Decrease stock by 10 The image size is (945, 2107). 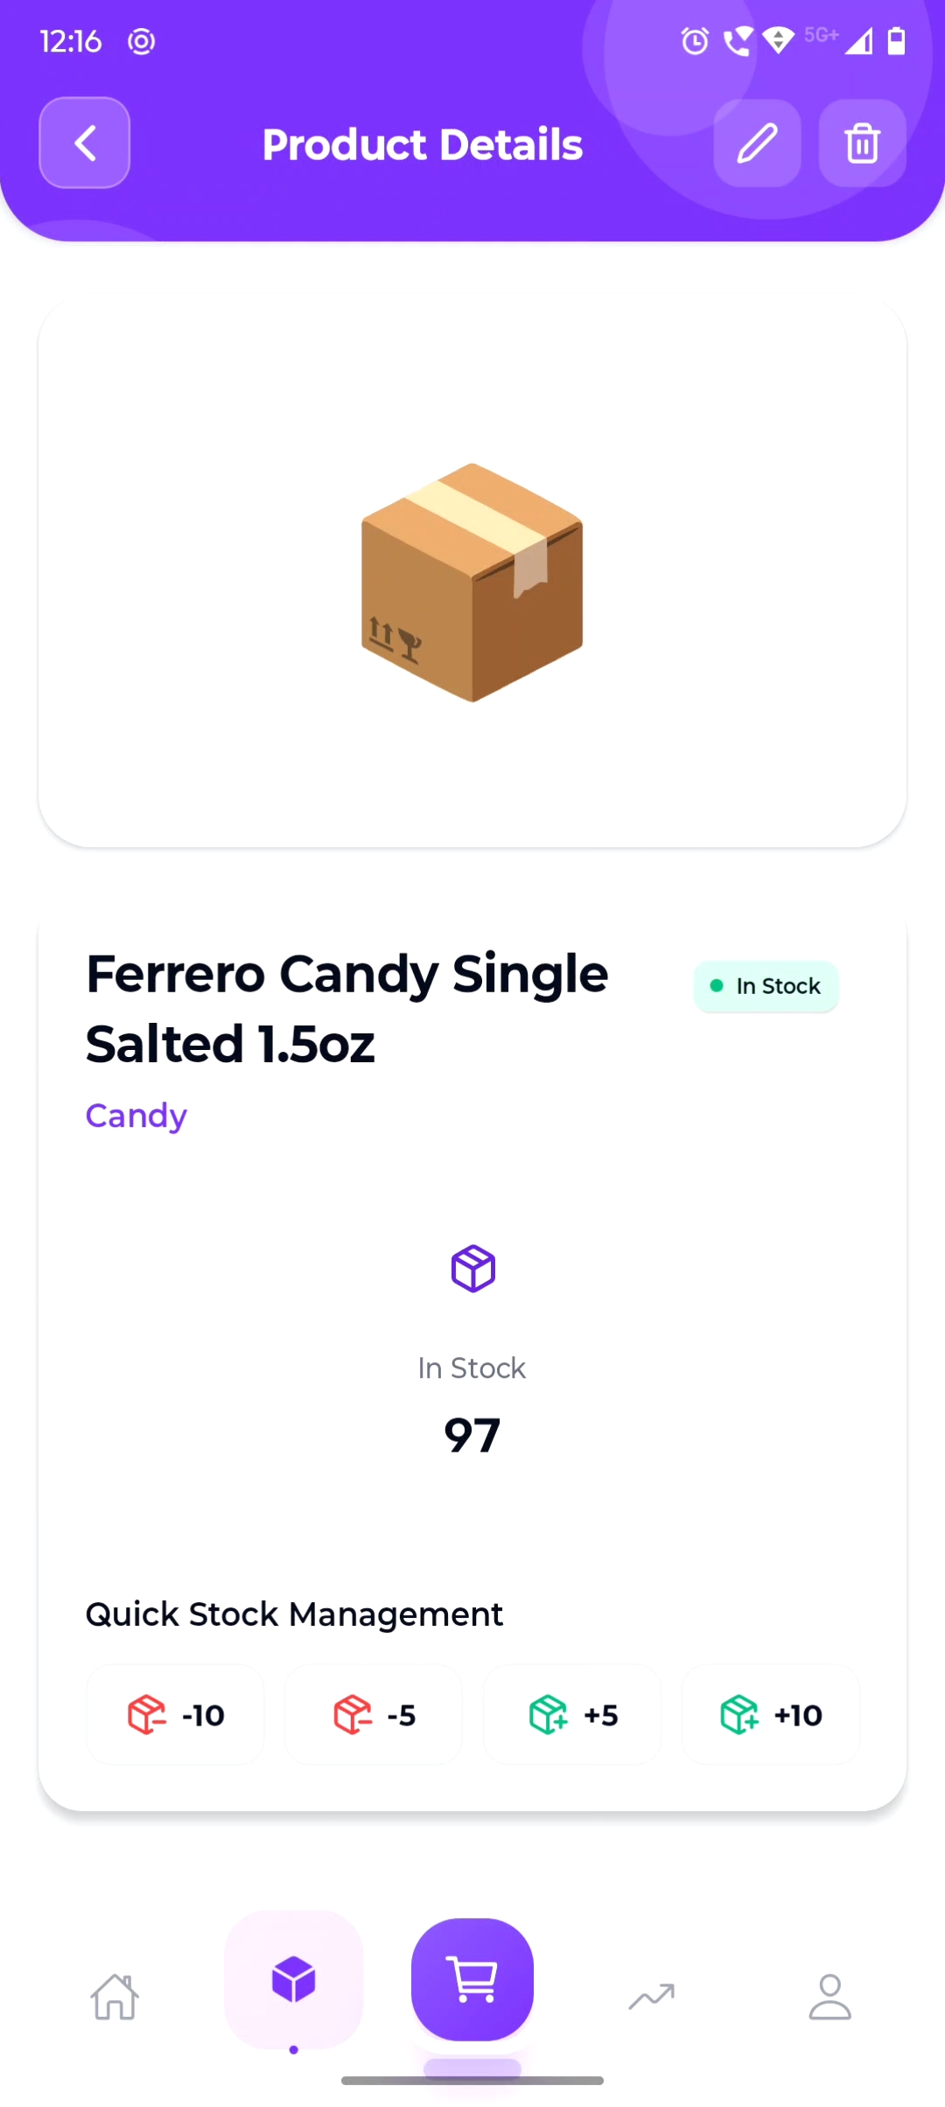point(176,1715)
